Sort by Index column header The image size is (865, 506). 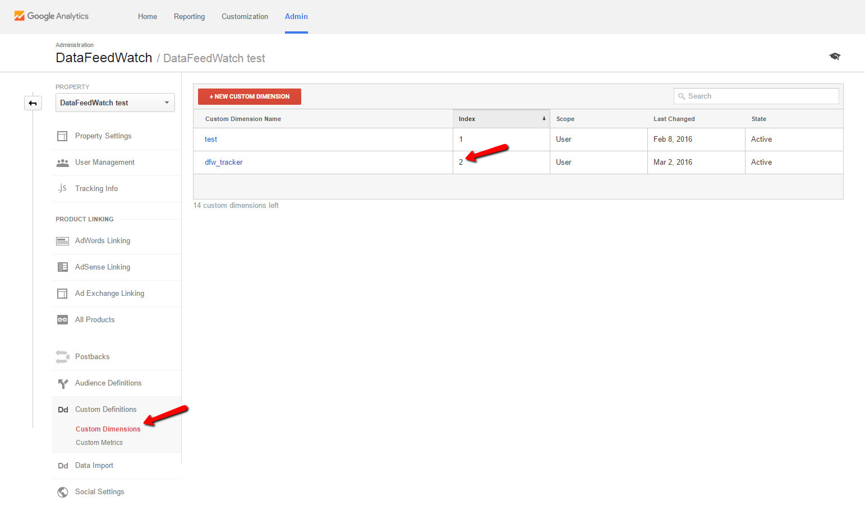click(x=467, y=119)
